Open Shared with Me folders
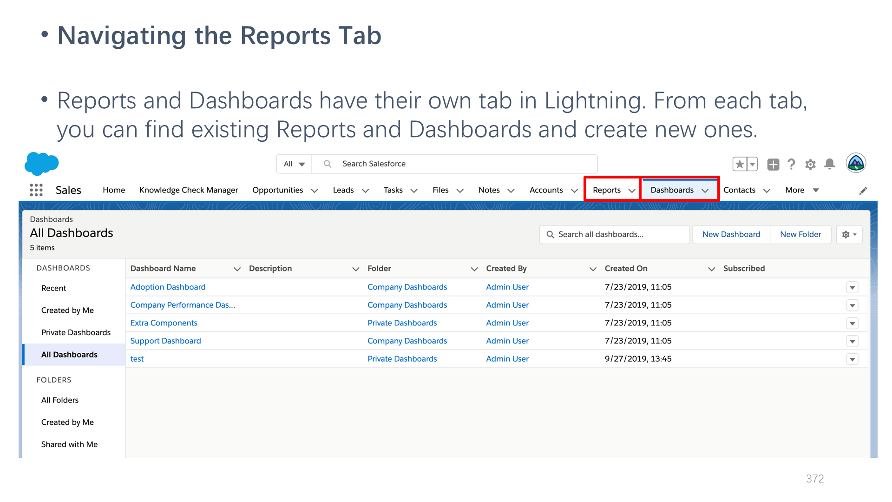The image size is (892, 502). pyautogui.click(x=69, y=444)
